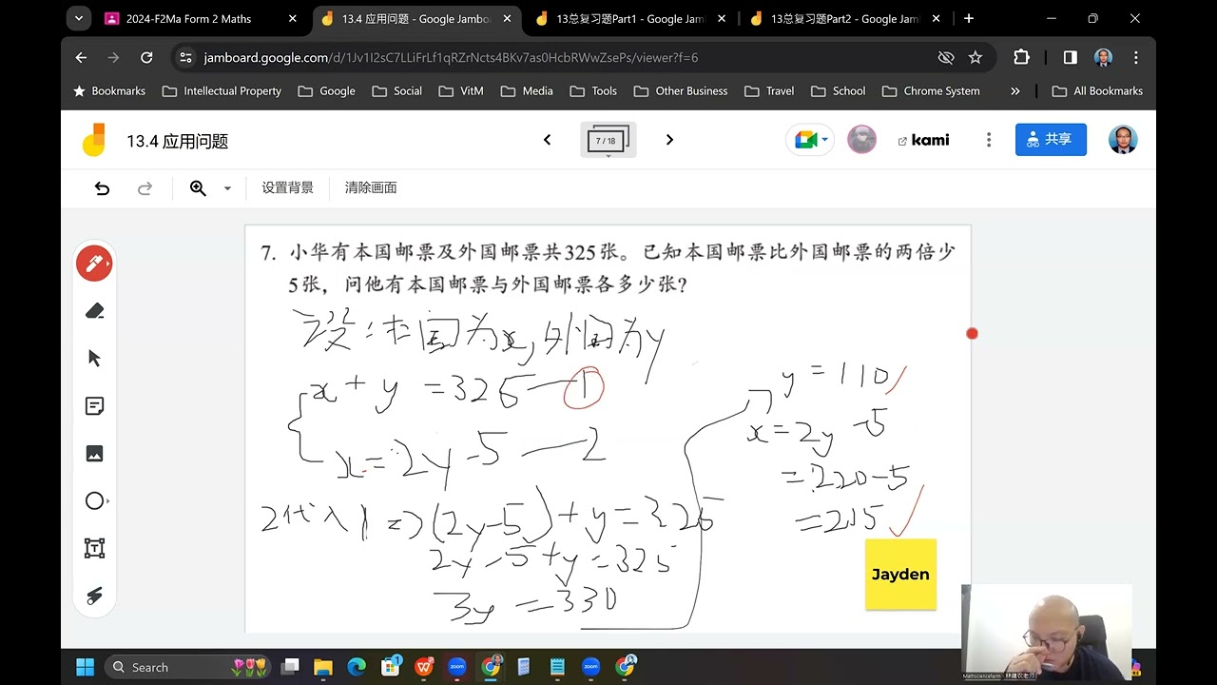Viewport: 1217px width, 685px height.
Task: Open the Google bookmark folder
Action: [x=327, y=91]
